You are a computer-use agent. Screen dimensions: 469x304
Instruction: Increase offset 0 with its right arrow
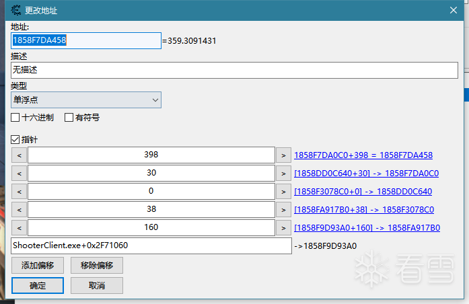tap(283, 192)
